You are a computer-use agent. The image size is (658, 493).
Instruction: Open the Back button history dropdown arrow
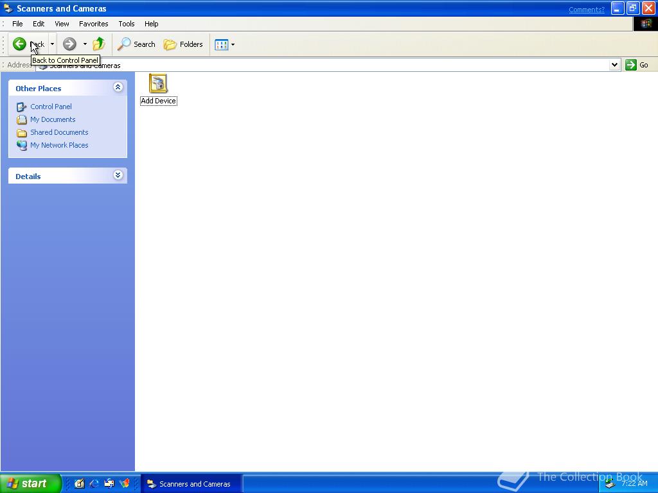53,44
